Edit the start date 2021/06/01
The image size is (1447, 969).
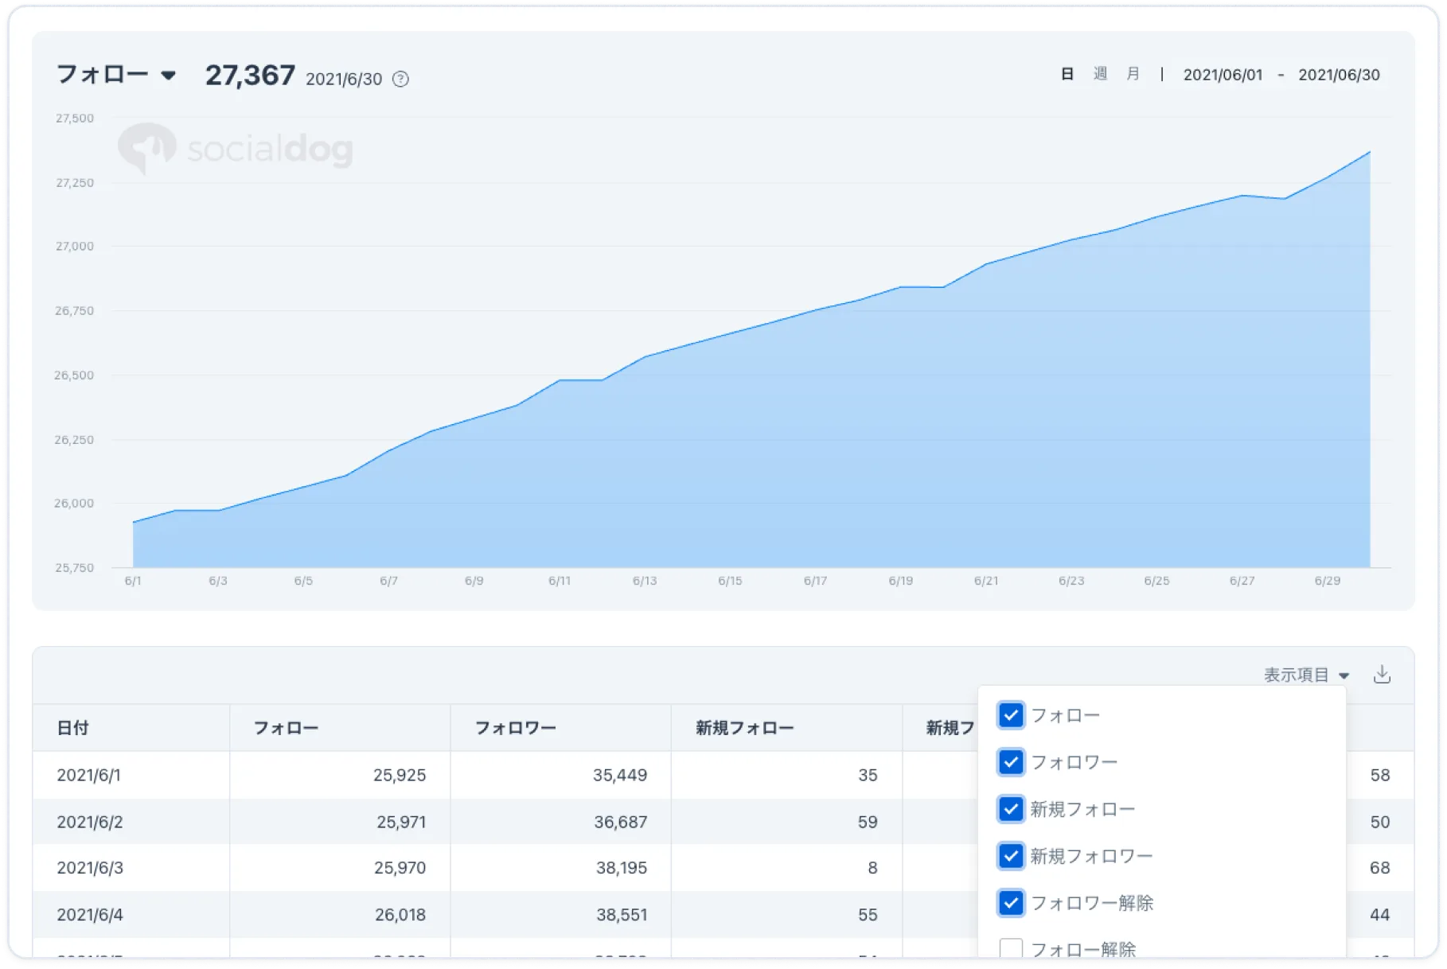pyautogui.click(x=1223, y=75)
